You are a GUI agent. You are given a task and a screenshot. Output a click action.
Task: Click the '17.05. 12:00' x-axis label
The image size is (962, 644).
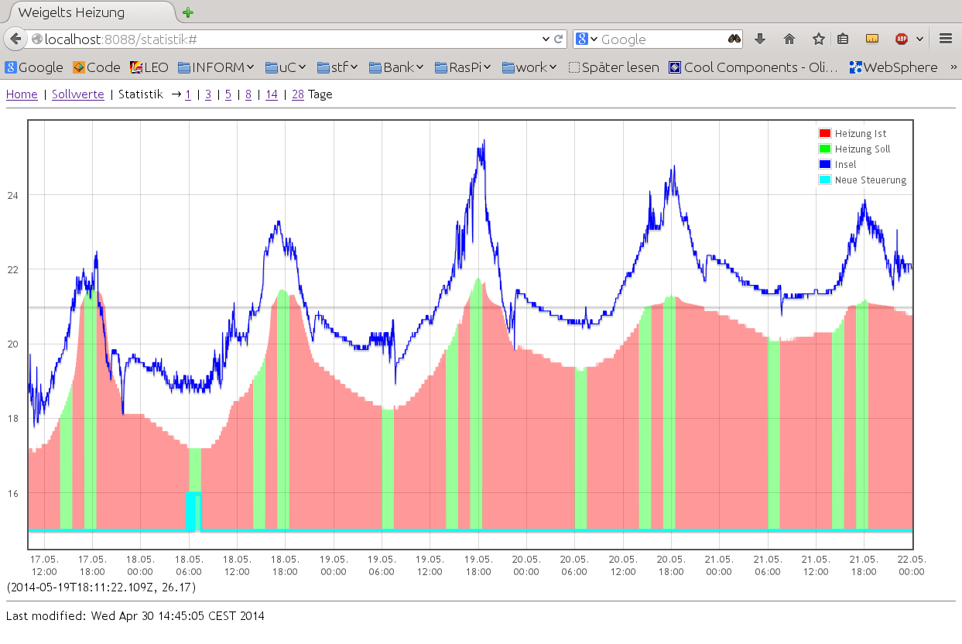point(44,565)
